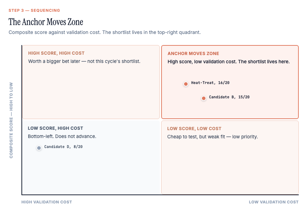
Task: Click the Candidate D gray dot
Action: pyautogui.click(x=39, y=148)
